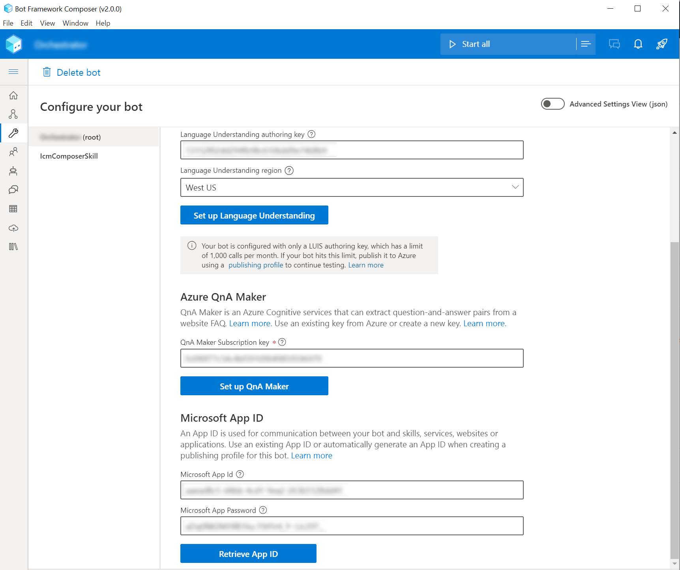Click Set up QnA Maker

click(x=254, y=386)
